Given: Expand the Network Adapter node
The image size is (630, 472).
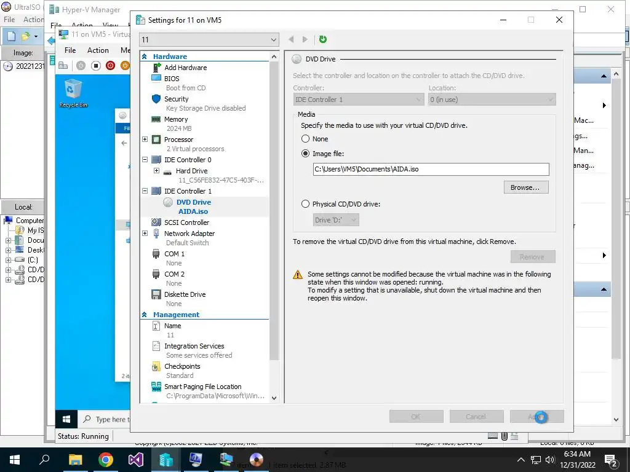Looking at the screenshot, I should point(145,233).
